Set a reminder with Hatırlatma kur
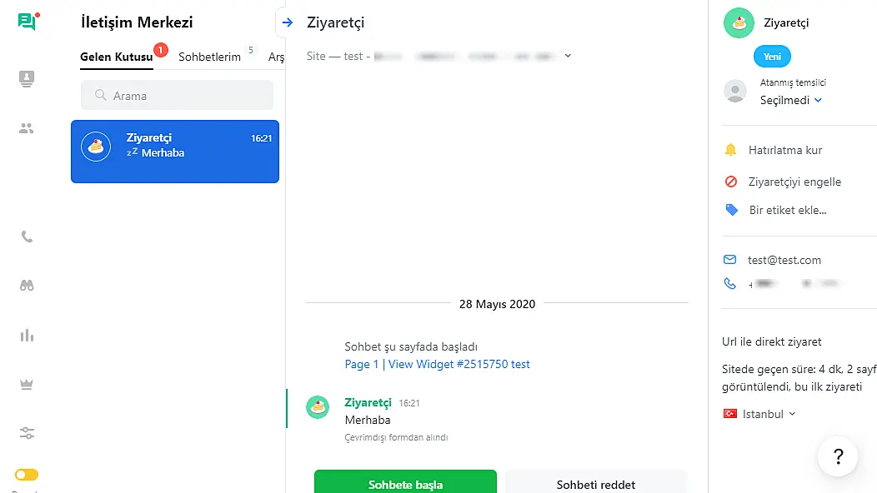The width and height of the screenshot is (877, 493). click(785, 150)
